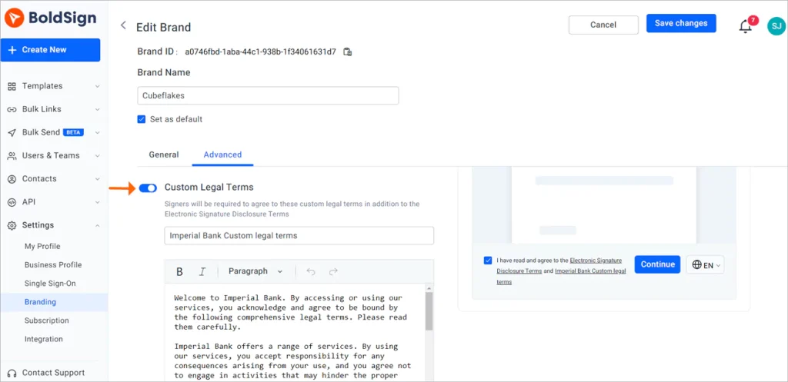Open the notifications bell

(745, 27)
